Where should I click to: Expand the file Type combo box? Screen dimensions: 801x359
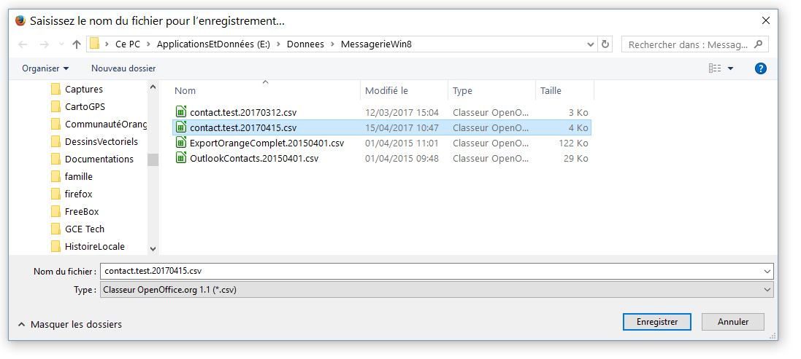pyautogui.click(x=767, y=290)
